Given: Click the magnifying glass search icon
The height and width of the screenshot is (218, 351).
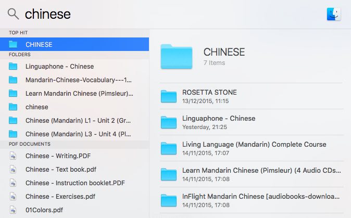Looking at the screenshot, I should (x=13, y=14).
